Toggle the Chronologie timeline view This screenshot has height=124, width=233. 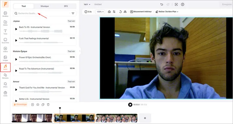coord(20,104)
